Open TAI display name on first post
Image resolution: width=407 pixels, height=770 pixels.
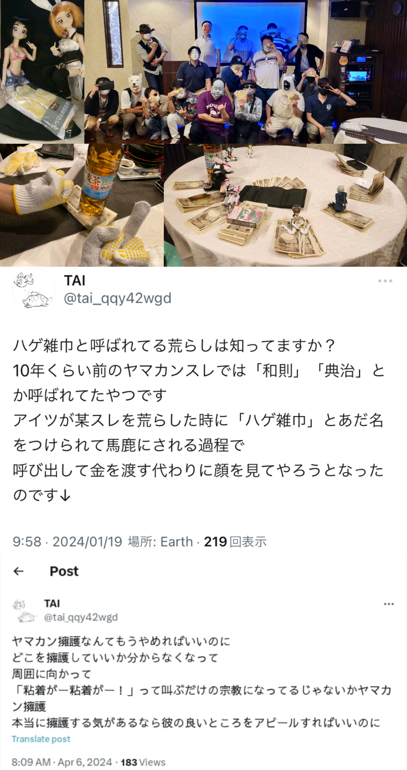(x=74, y=280)
